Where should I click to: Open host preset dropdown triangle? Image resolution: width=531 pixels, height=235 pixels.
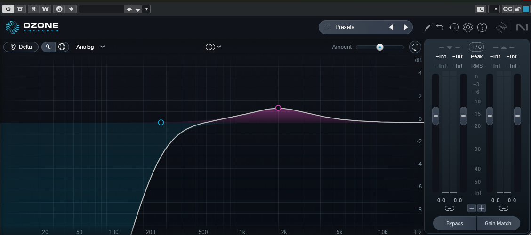[x=146, y=9]
